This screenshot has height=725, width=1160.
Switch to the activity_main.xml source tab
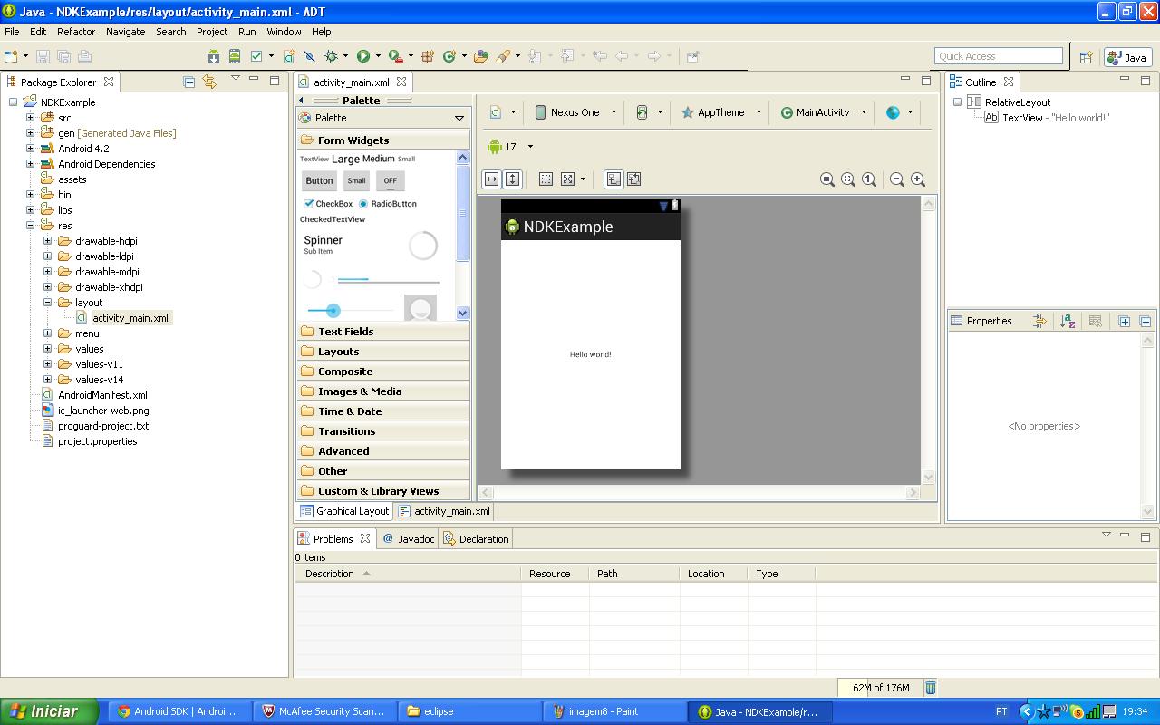444,511
